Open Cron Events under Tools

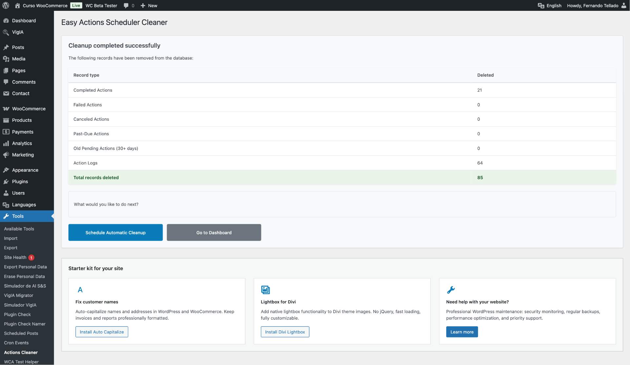(16, 343)
